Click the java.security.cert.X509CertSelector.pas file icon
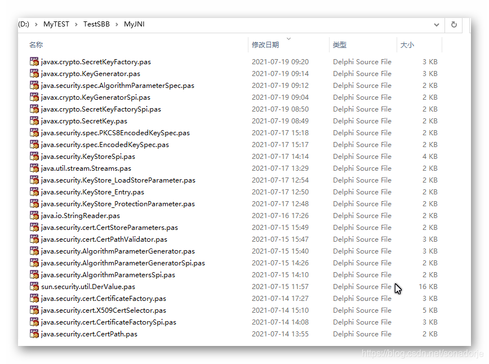 34,310
